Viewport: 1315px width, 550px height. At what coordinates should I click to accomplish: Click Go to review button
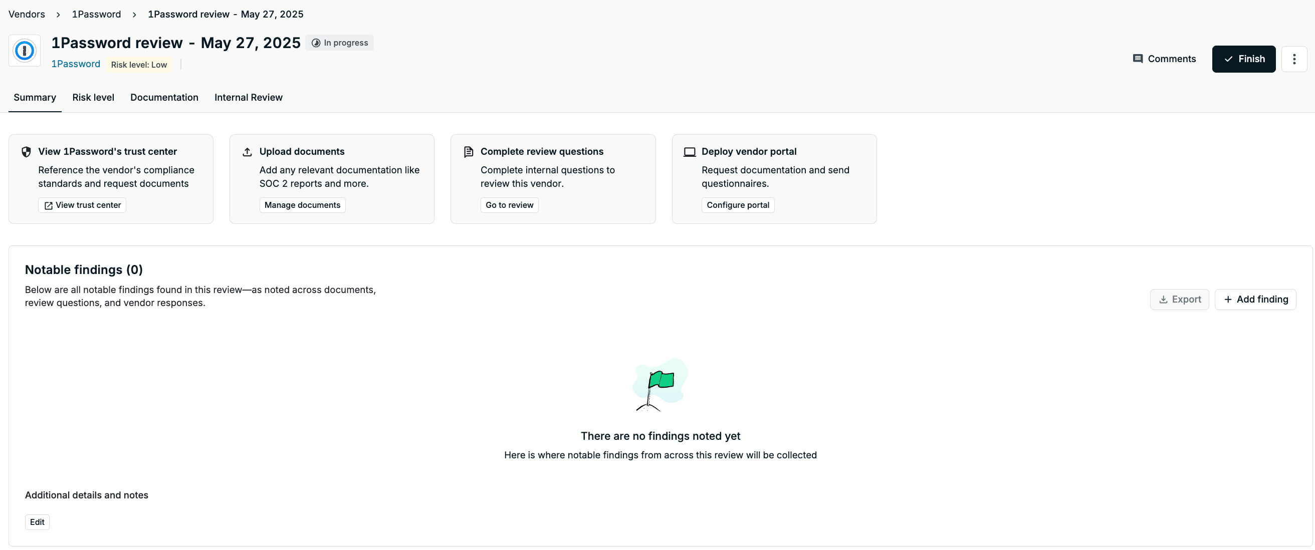point(510,205)
